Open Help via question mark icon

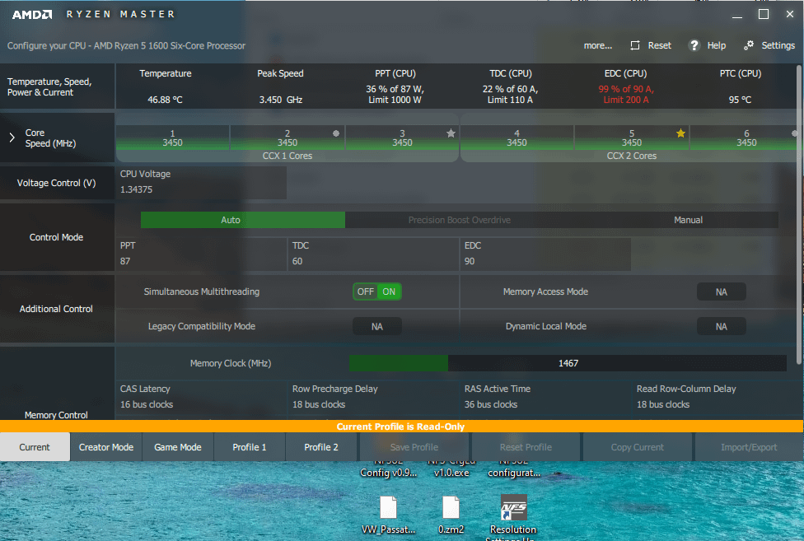694,45
